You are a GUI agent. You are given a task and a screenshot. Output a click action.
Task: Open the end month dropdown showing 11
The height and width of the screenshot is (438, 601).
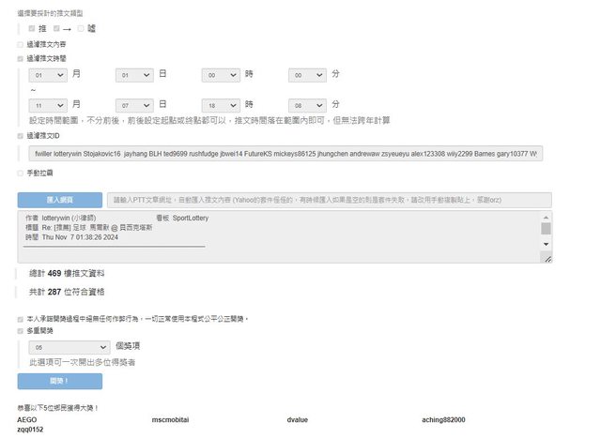[48, 105]
